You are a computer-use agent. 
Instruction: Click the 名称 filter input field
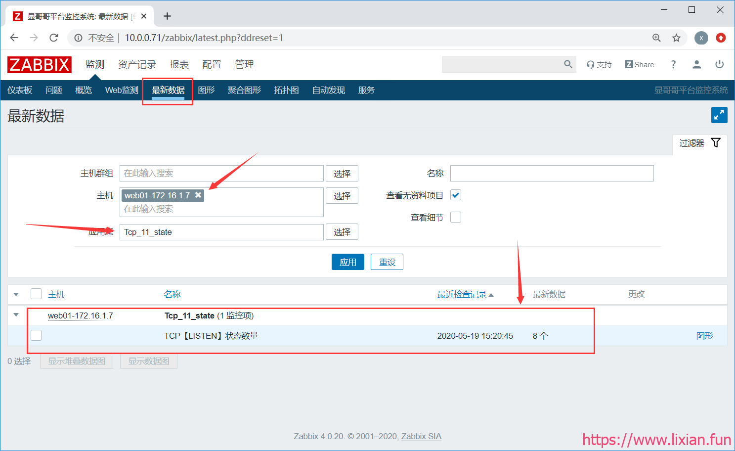pos(552,173)
